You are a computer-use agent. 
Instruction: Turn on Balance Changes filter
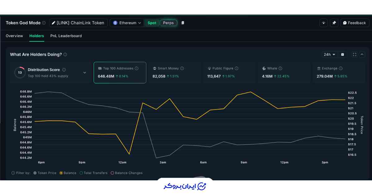tap(113, 173)
